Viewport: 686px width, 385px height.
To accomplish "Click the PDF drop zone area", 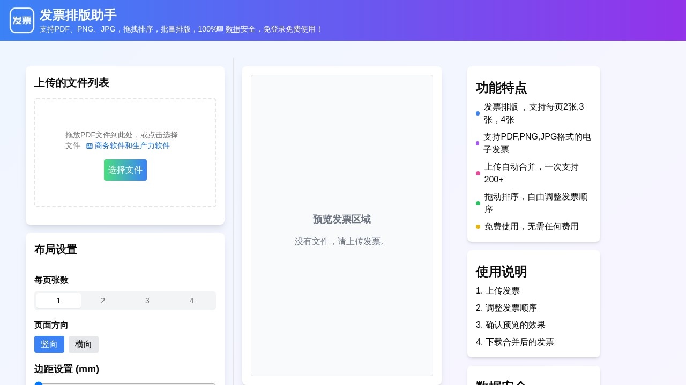I will [x=125, y=153].
